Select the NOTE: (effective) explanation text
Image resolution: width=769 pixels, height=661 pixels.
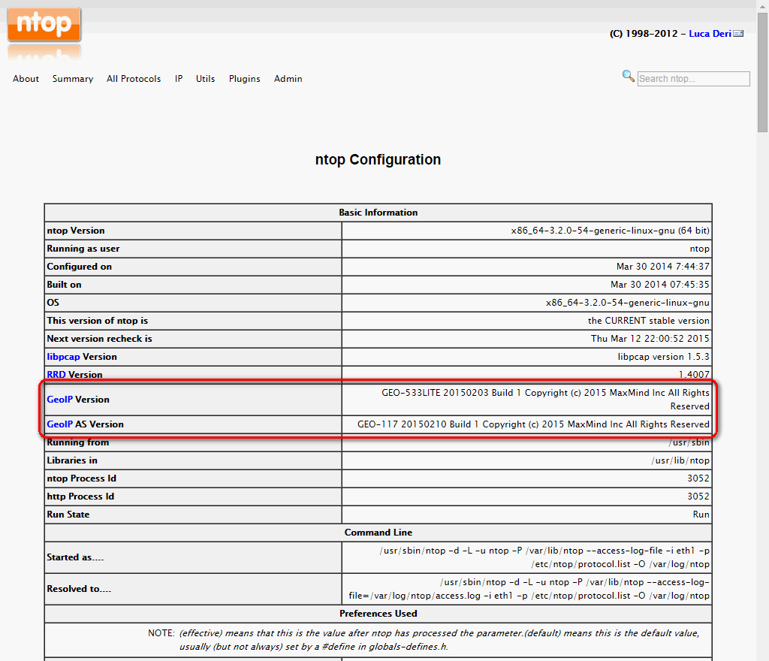tap(424, 640)
